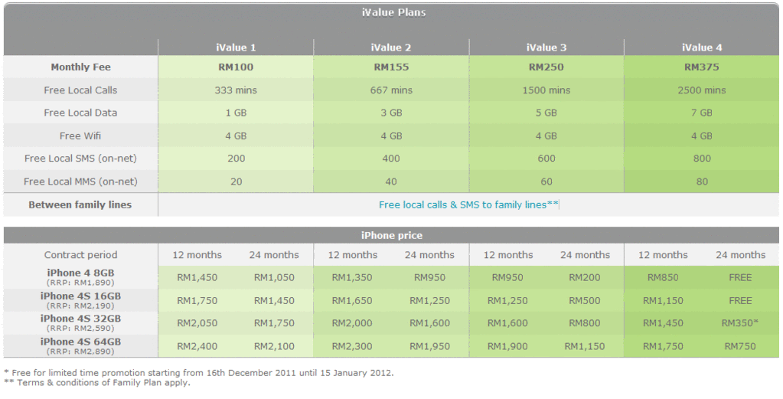Image resolution: width=783 pixels, height=399 pixels.
Task: Click 60 MMS value under iValue 3
Action: (x=546, y=182)
